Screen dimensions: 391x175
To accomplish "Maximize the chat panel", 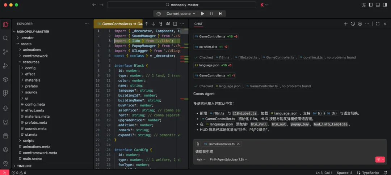I will click(x=378, y=24).
